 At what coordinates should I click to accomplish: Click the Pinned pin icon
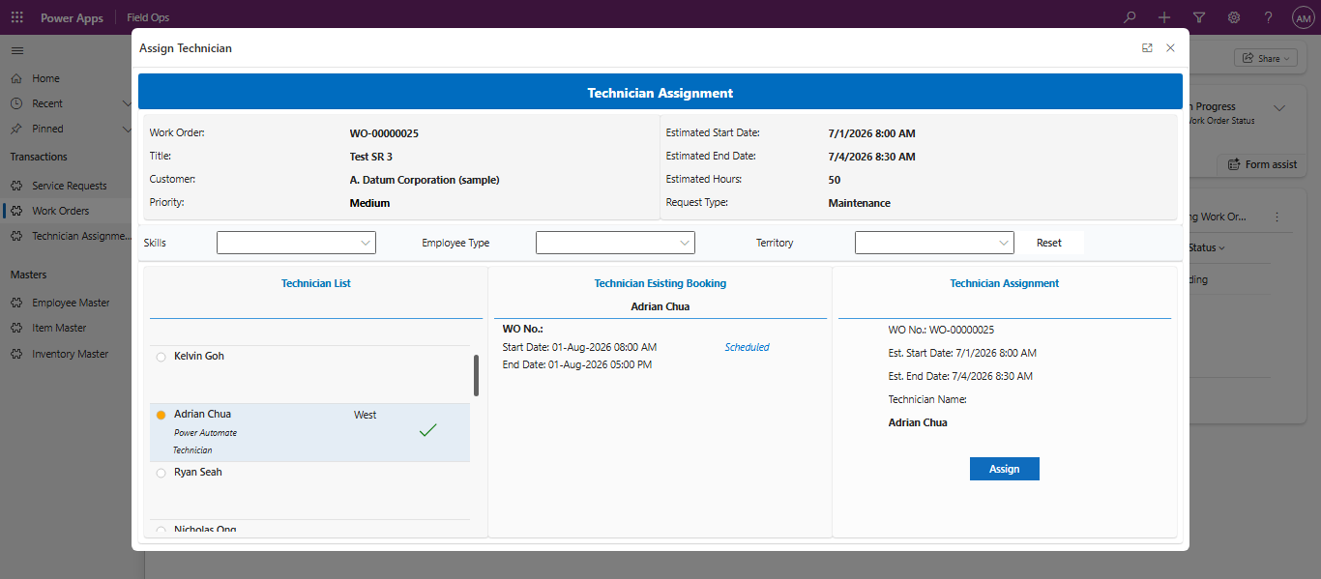point(16,129)
